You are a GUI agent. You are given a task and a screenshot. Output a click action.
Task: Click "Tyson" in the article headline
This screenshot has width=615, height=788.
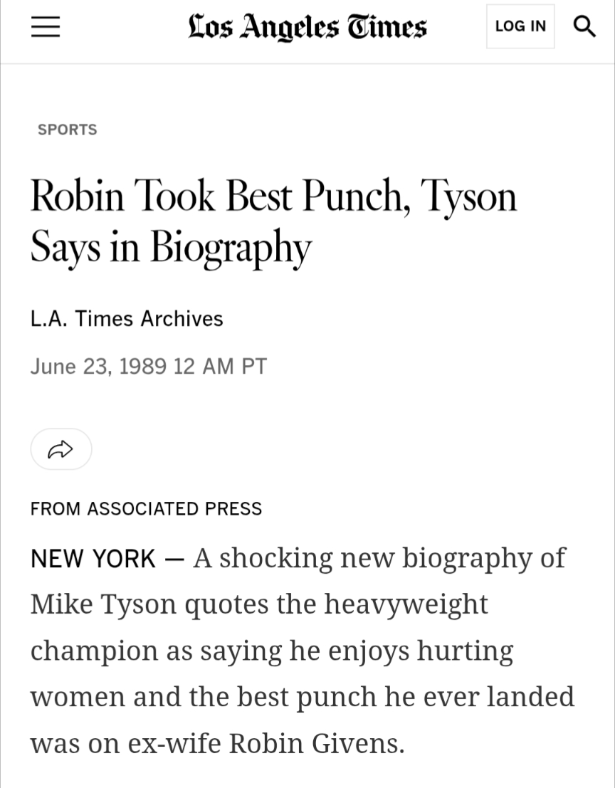468,196
